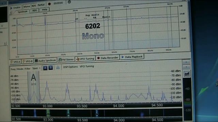Adjust the vertical level color scale bar
The image size is (218, 122).
pyautogui.click(x=187, y=99)
